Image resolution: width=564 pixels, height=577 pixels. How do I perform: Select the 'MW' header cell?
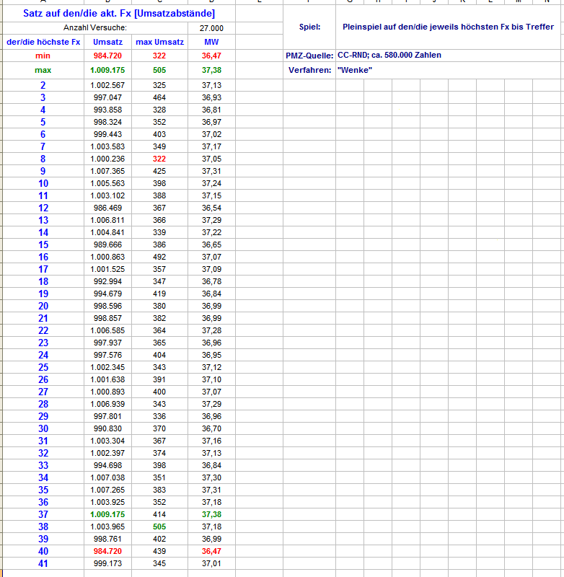tap(211, 42)
